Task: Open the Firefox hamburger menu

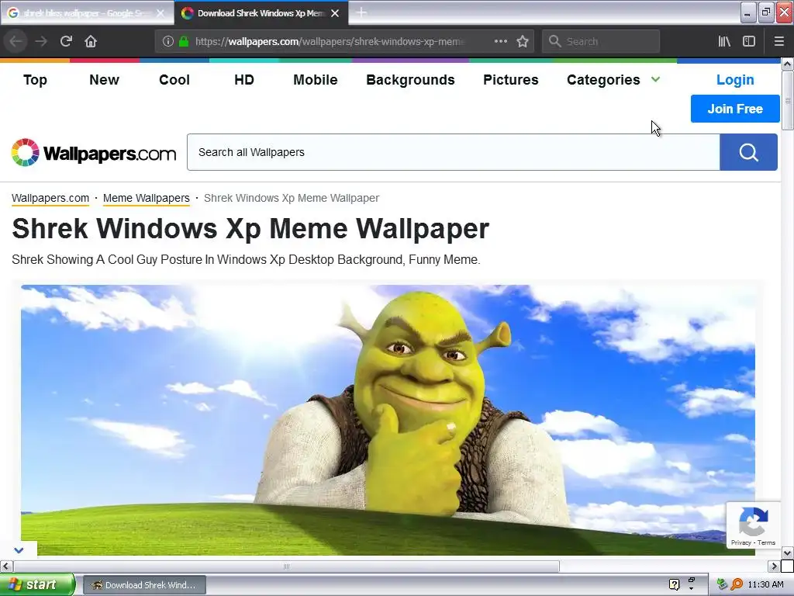Action: (x=779, y=41)
